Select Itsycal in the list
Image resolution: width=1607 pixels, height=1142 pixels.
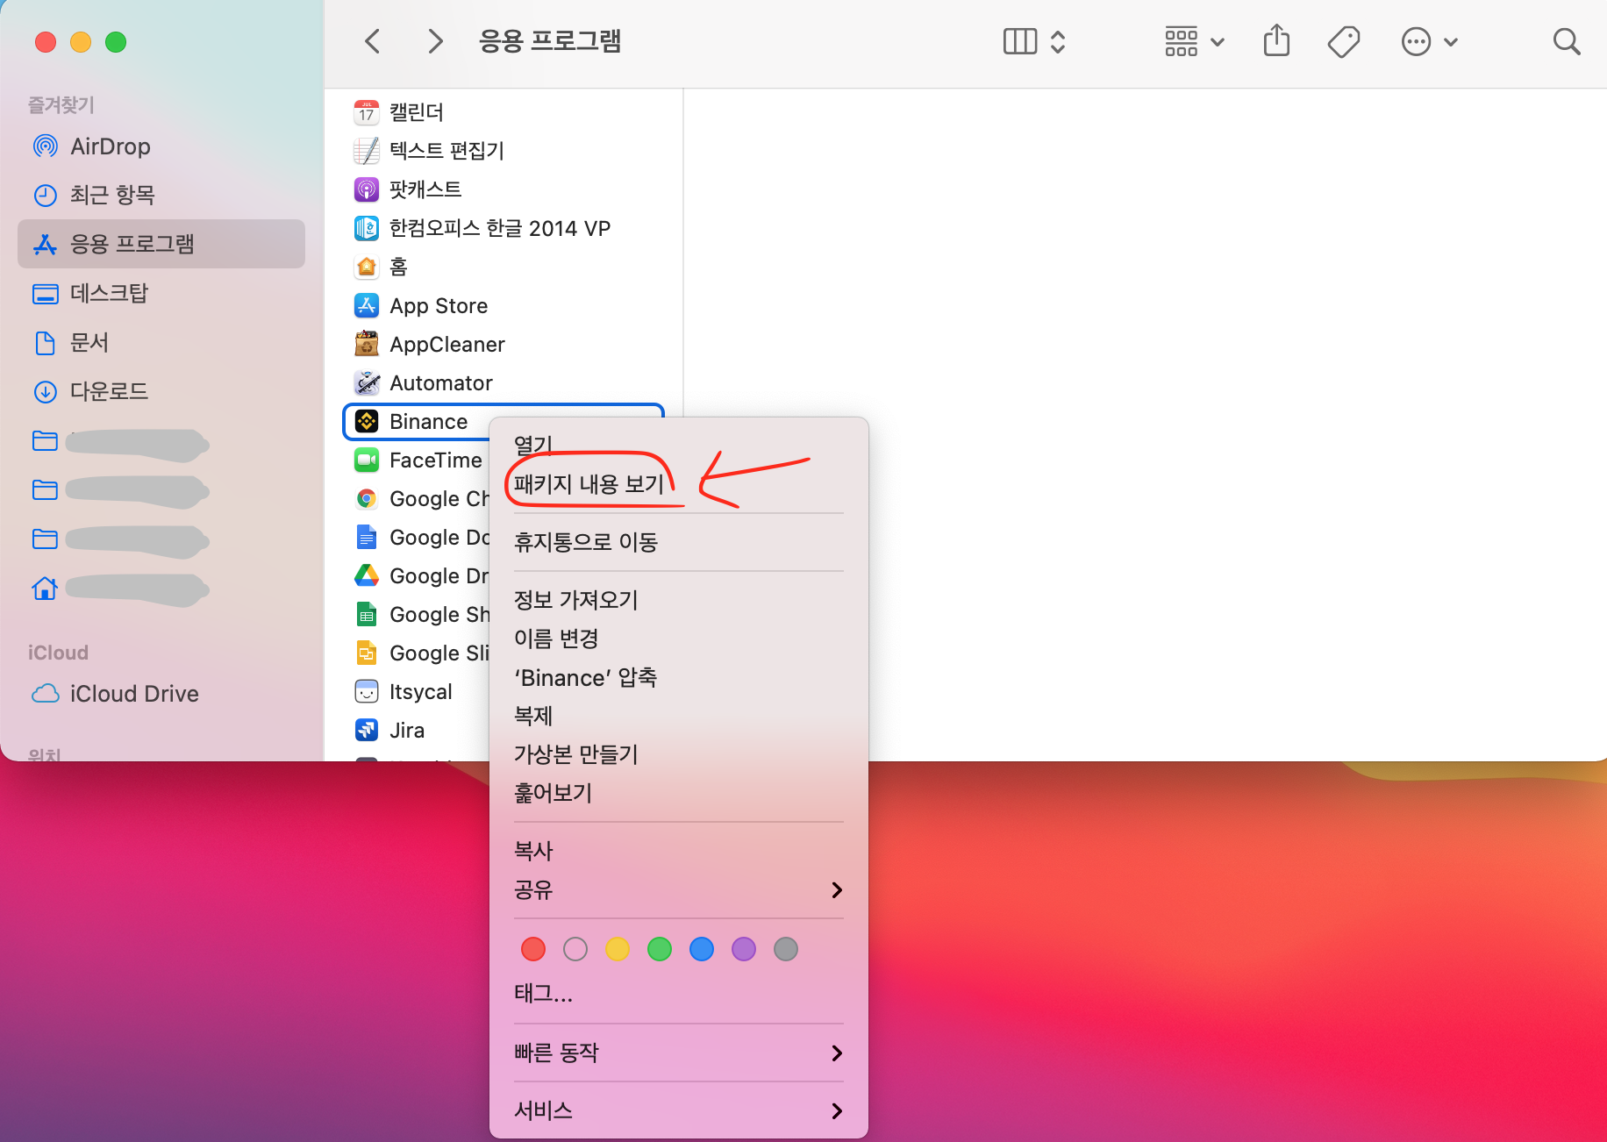point(416,692)
